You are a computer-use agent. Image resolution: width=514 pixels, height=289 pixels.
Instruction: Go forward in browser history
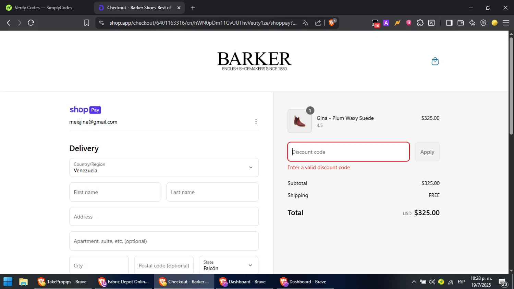click(x=20, y=23)
